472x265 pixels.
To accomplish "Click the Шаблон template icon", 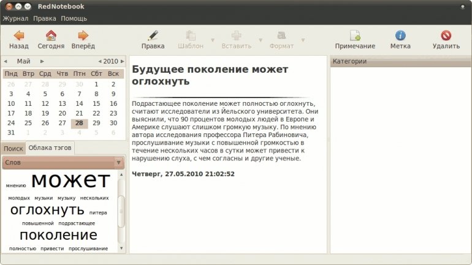I will (x=191, y=35).
